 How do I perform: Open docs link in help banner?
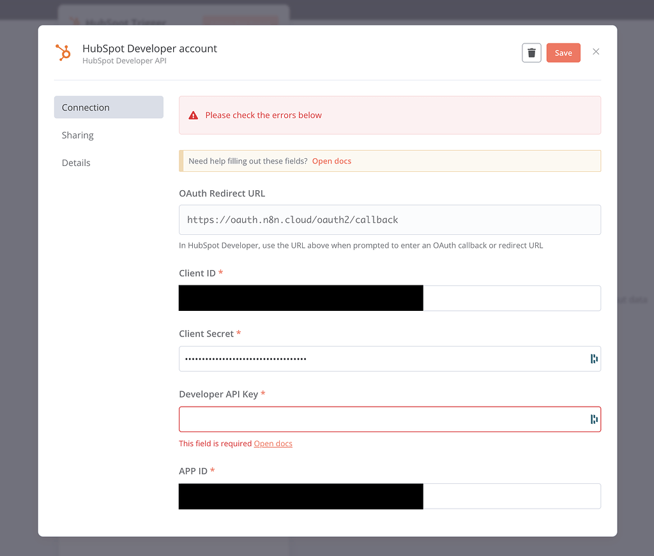[331, 161]
